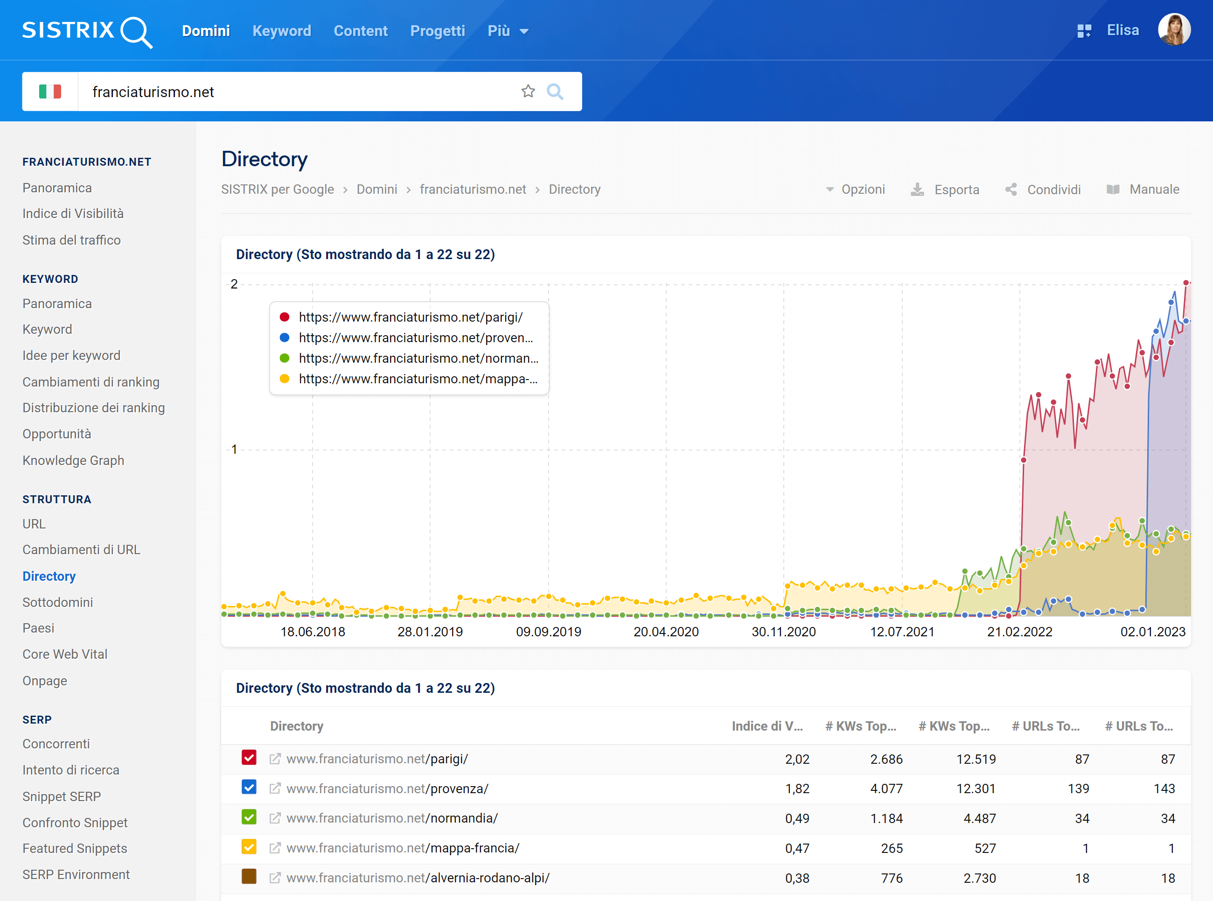
Task: Open the Opzioni dropdown
Action: pos(855,189)
